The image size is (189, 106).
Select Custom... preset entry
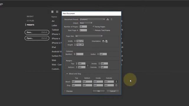(56, 69)
